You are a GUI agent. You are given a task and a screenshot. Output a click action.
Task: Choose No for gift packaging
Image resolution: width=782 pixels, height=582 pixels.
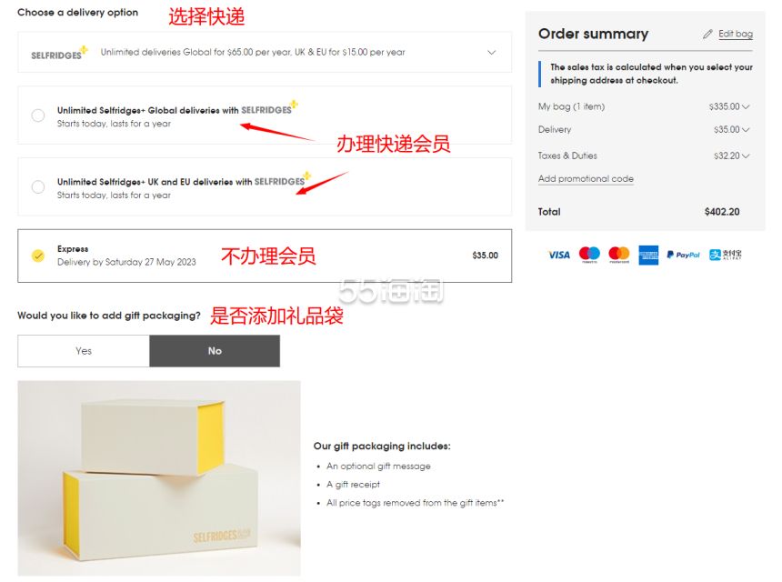click(x=215, y=351)
